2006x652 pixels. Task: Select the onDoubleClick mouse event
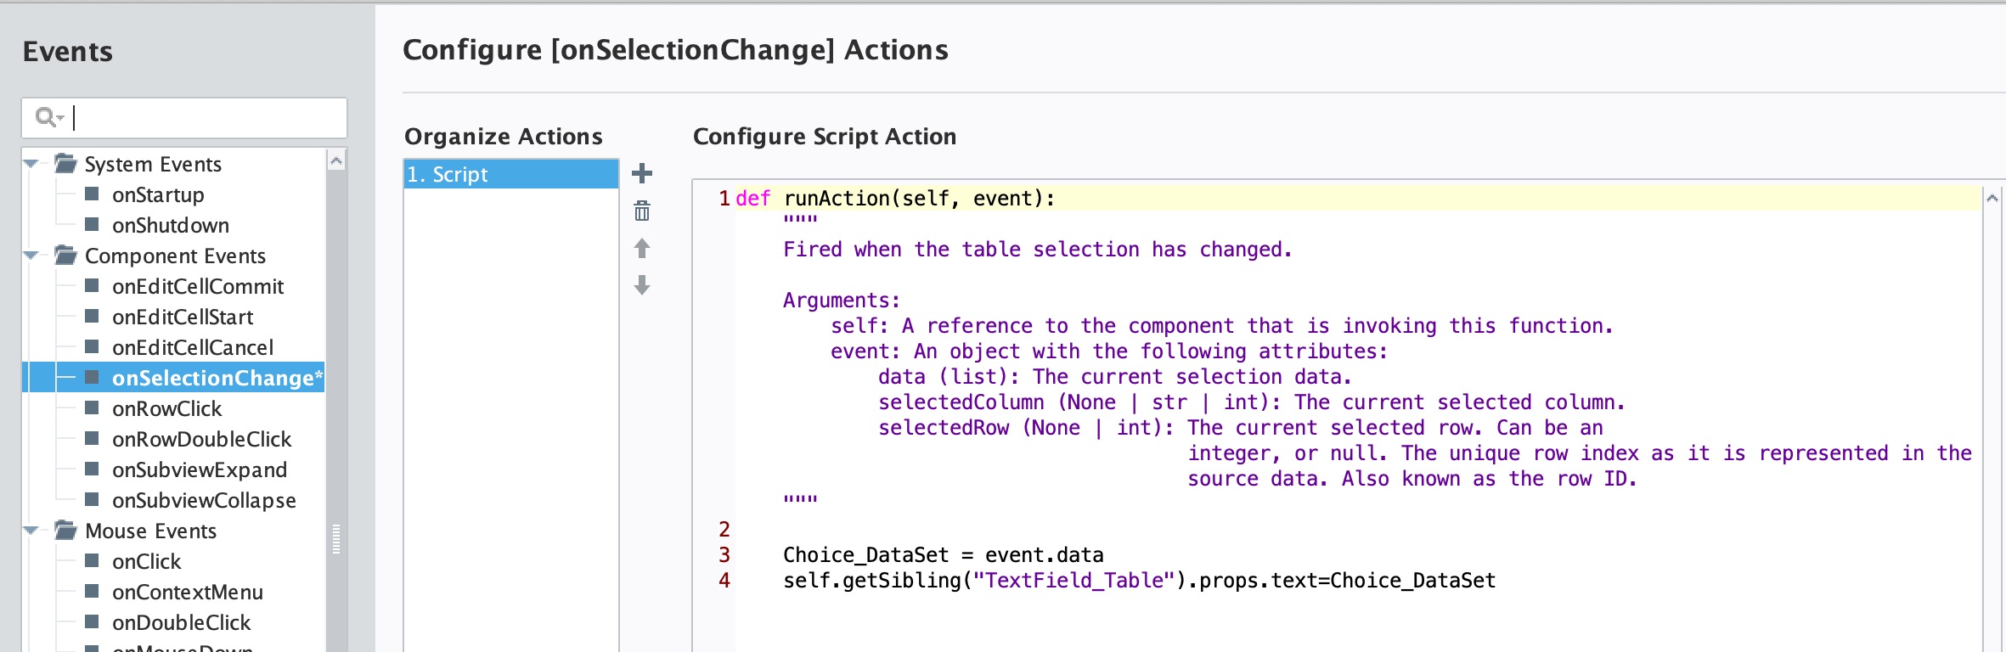click(181, 622)
